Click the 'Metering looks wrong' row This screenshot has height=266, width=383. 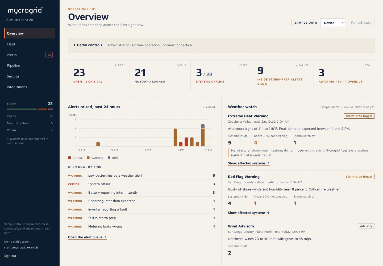[141, 227]
